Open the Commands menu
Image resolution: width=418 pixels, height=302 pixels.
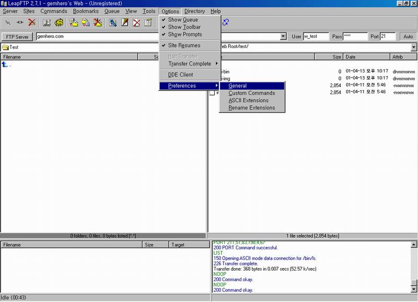(x=54, y=11)
